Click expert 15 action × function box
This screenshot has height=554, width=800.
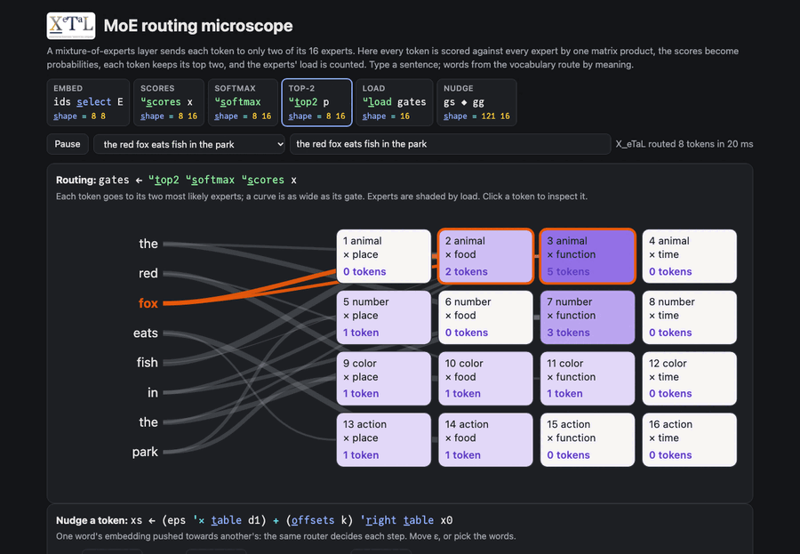(588, 439)
